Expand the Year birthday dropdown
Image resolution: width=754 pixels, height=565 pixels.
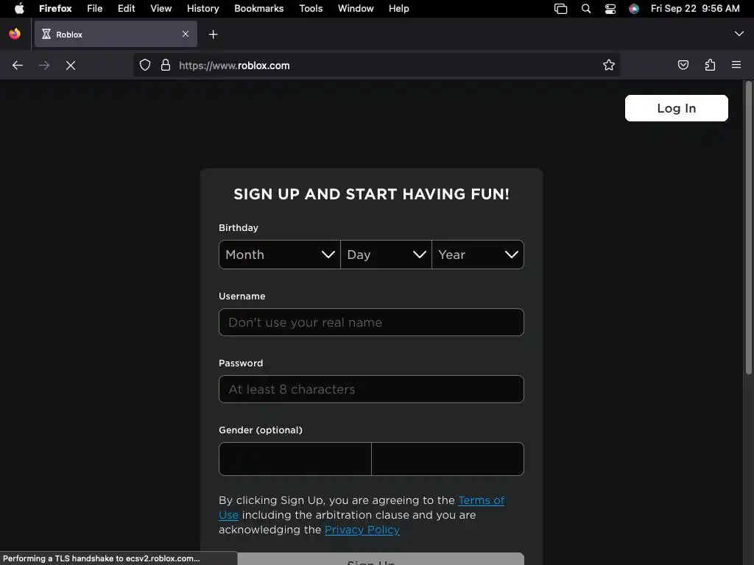(x=477, y=255)
